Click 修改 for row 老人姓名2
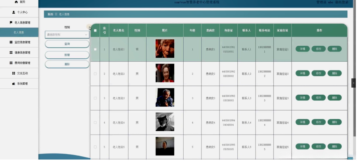The width and height of the screenshot is (357, 161). [318, 73]
